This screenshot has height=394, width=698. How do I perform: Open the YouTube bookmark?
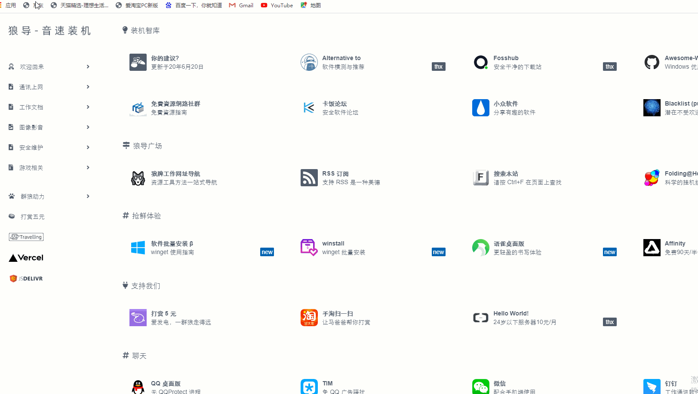[277, 6]
